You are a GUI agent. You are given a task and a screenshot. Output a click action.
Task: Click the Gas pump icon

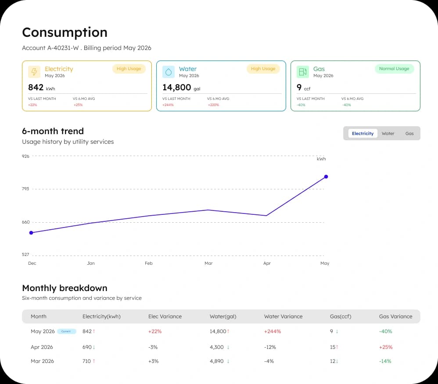tap(303, 72)
